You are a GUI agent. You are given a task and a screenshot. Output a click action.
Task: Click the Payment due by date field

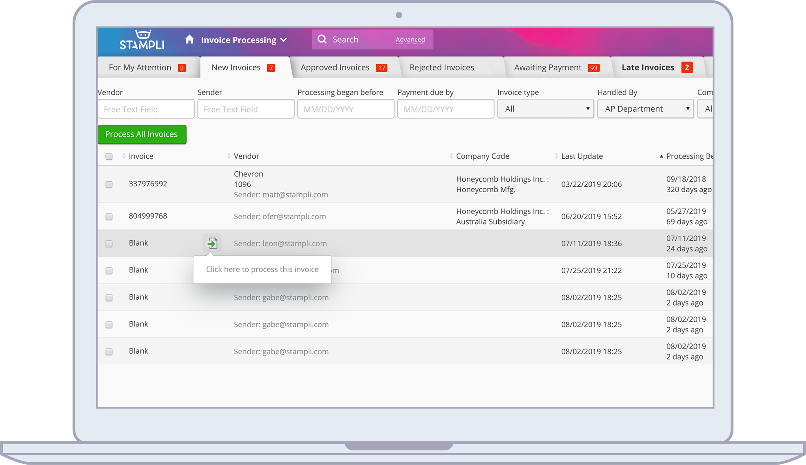point(445,109)
